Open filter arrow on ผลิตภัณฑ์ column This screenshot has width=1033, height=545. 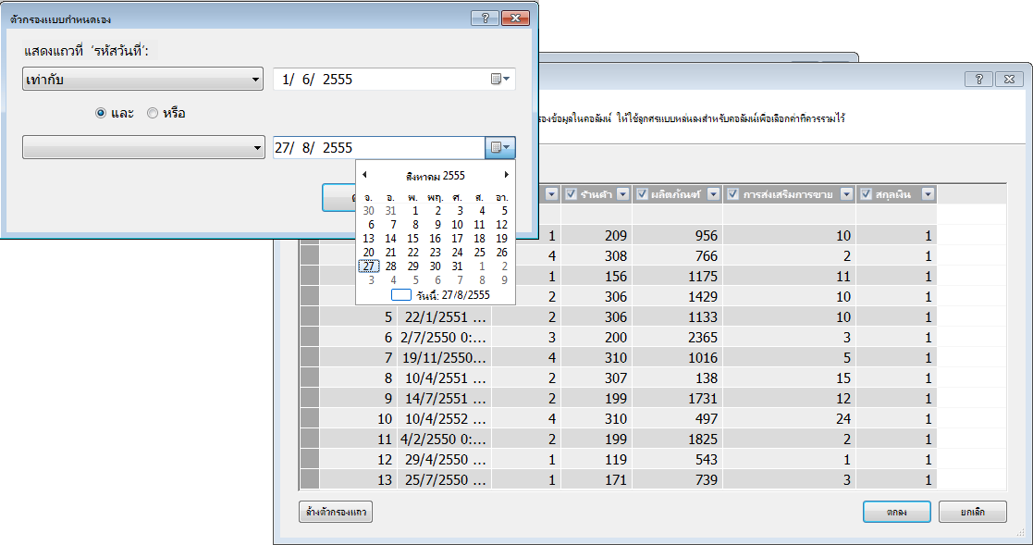coord(713,194)
